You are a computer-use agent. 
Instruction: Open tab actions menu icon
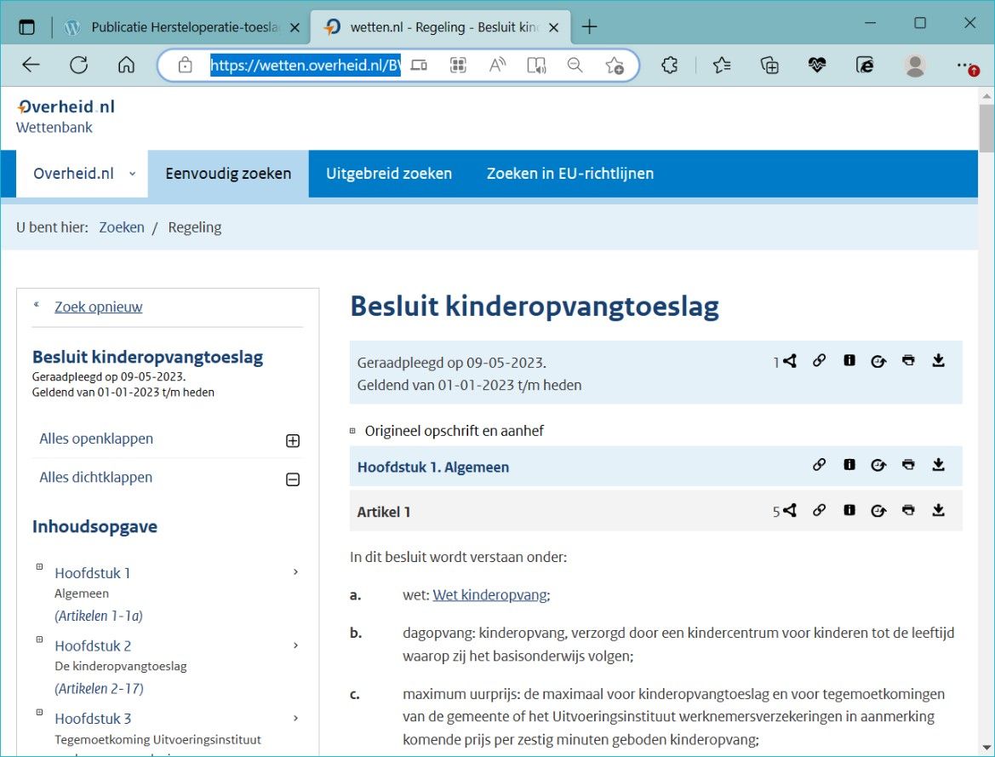[26, 27]
